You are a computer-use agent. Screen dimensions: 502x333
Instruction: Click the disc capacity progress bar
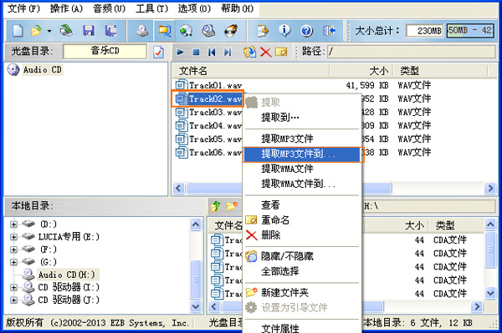point(470,31)
